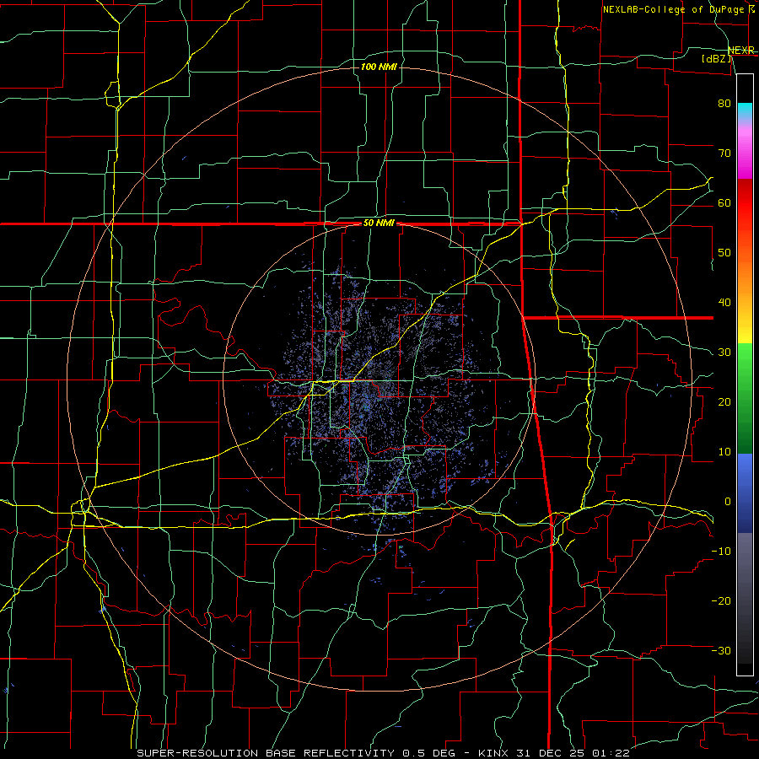Click the 10 dBZ scale value
The width and height of the screenshot is (759, 759).
pyautogui.click(x=724, y=452)
